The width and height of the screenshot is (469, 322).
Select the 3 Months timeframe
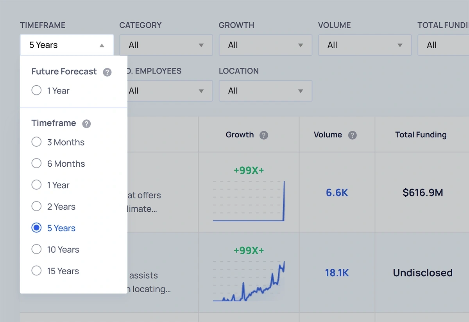point(58,142)
